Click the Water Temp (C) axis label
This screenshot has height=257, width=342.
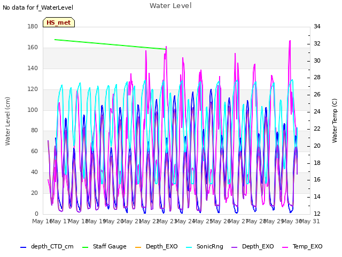pyautogui.click(x=335, y=120)
